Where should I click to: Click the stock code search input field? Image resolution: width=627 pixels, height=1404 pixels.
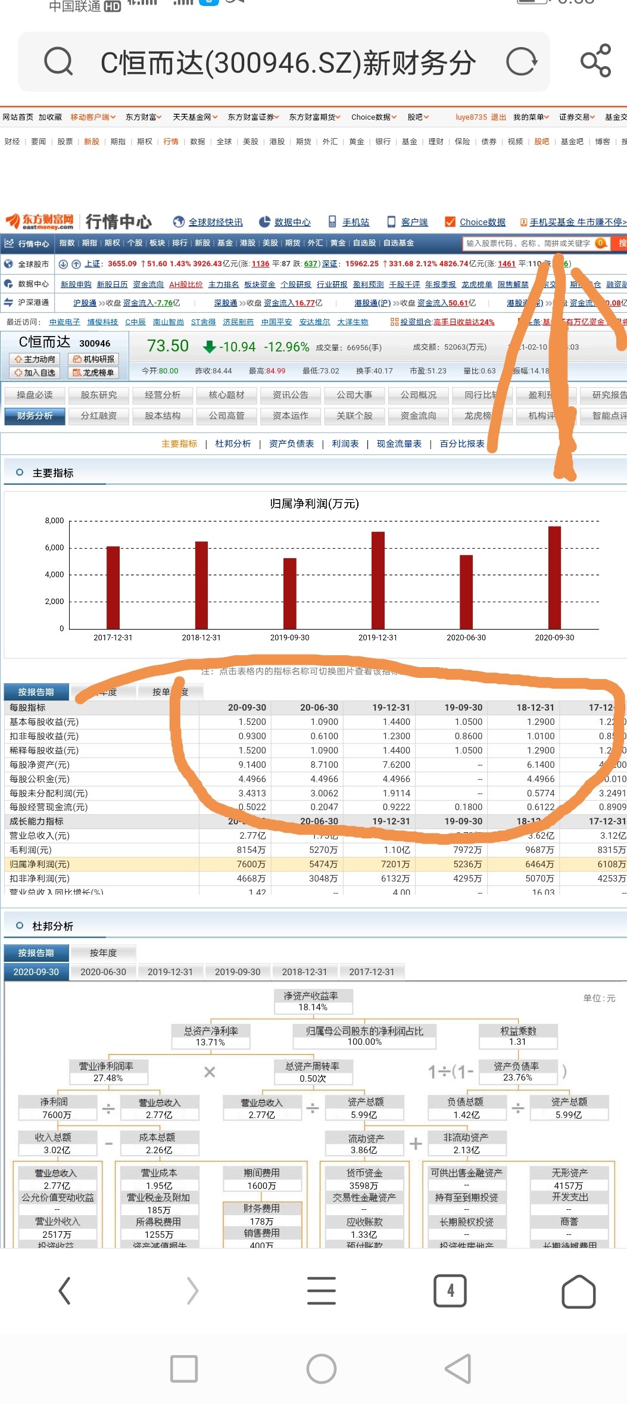(x=535, y=243)
